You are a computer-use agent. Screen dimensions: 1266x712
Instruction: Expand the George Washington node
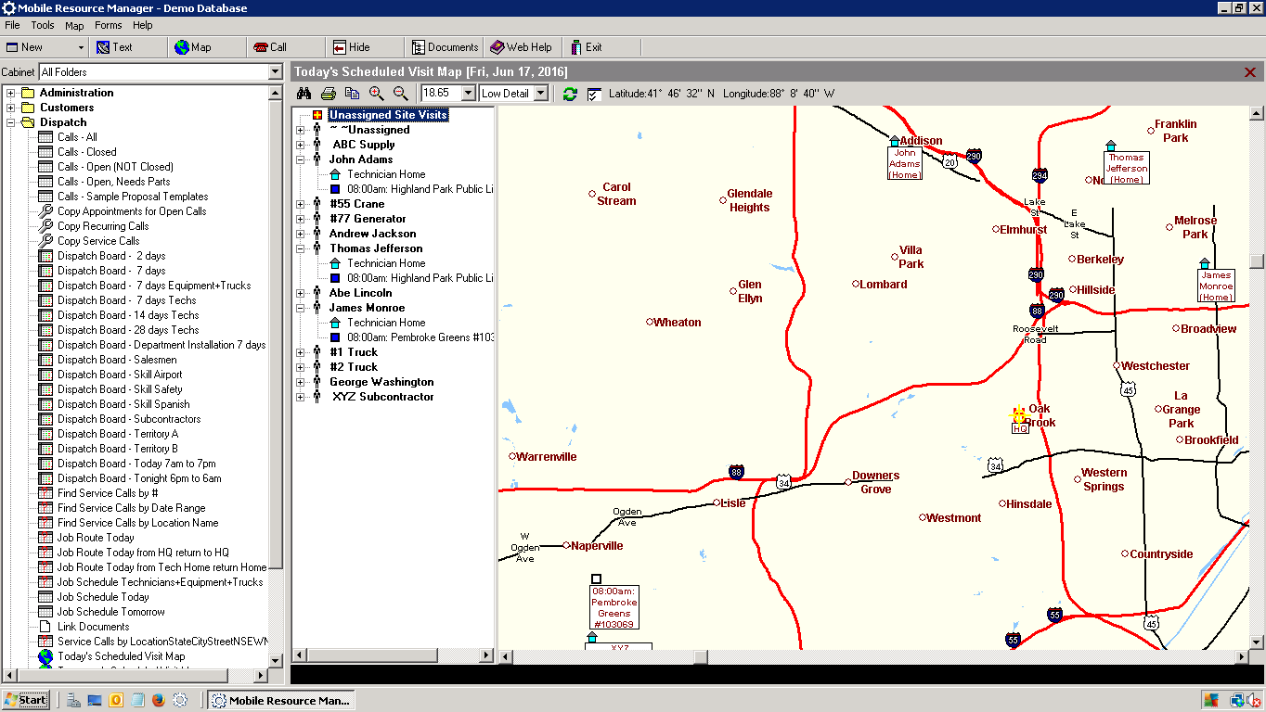(x=301, y=382)
